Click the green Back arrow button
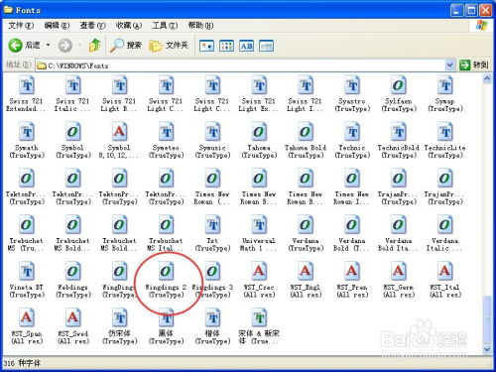 pos(15,46)
